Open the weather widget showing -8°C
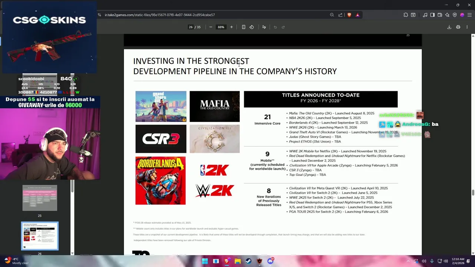 (x=17, y=261)
